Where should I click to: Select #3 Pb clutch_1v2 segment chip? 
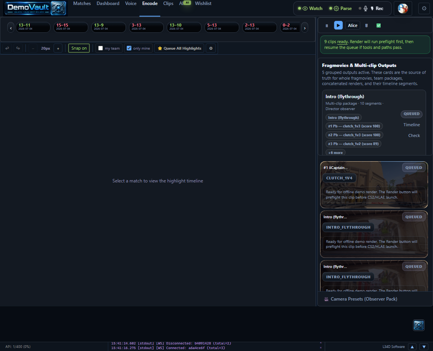coord(354,144)
